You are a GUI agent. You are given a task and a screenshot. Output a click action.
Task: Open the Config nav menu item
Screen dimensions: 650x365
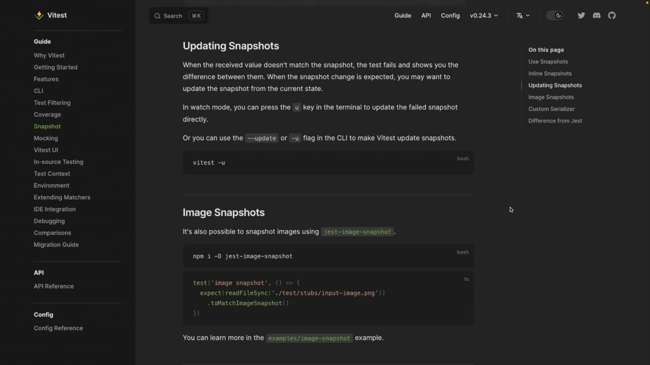[450, 15]
